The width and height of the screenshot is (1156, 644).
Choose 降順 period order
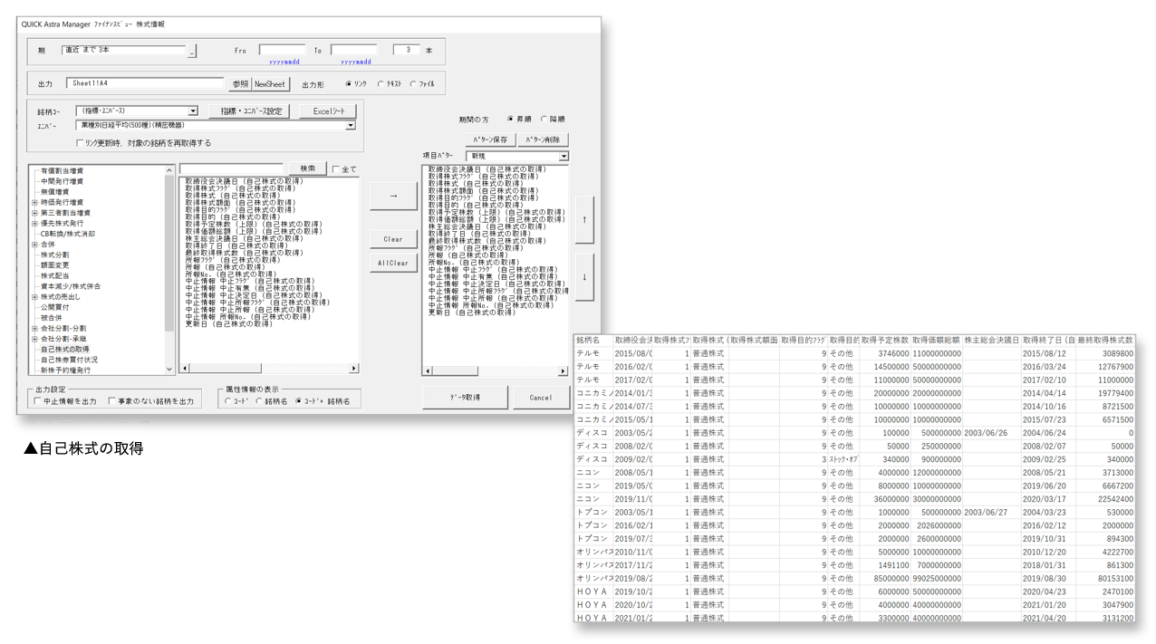pyautogui.click(x=544, y=119)
